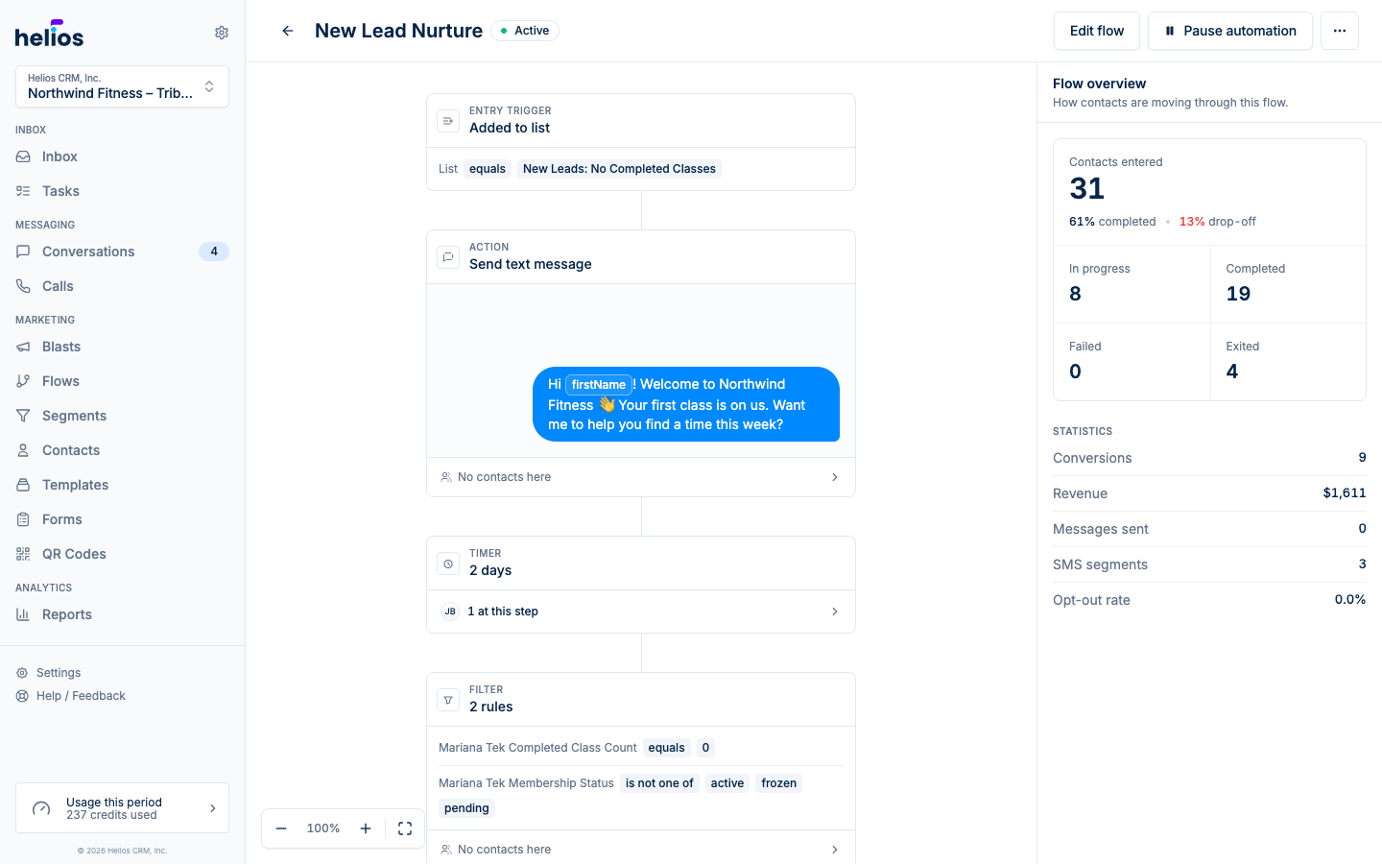The image size is (1382, 864).
Task: Click the 13% drop-off label
Action: pos(1217,222)
